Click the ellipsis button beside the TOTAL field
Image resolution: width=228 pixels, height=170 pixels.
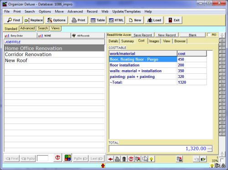[x=210, y=149]
